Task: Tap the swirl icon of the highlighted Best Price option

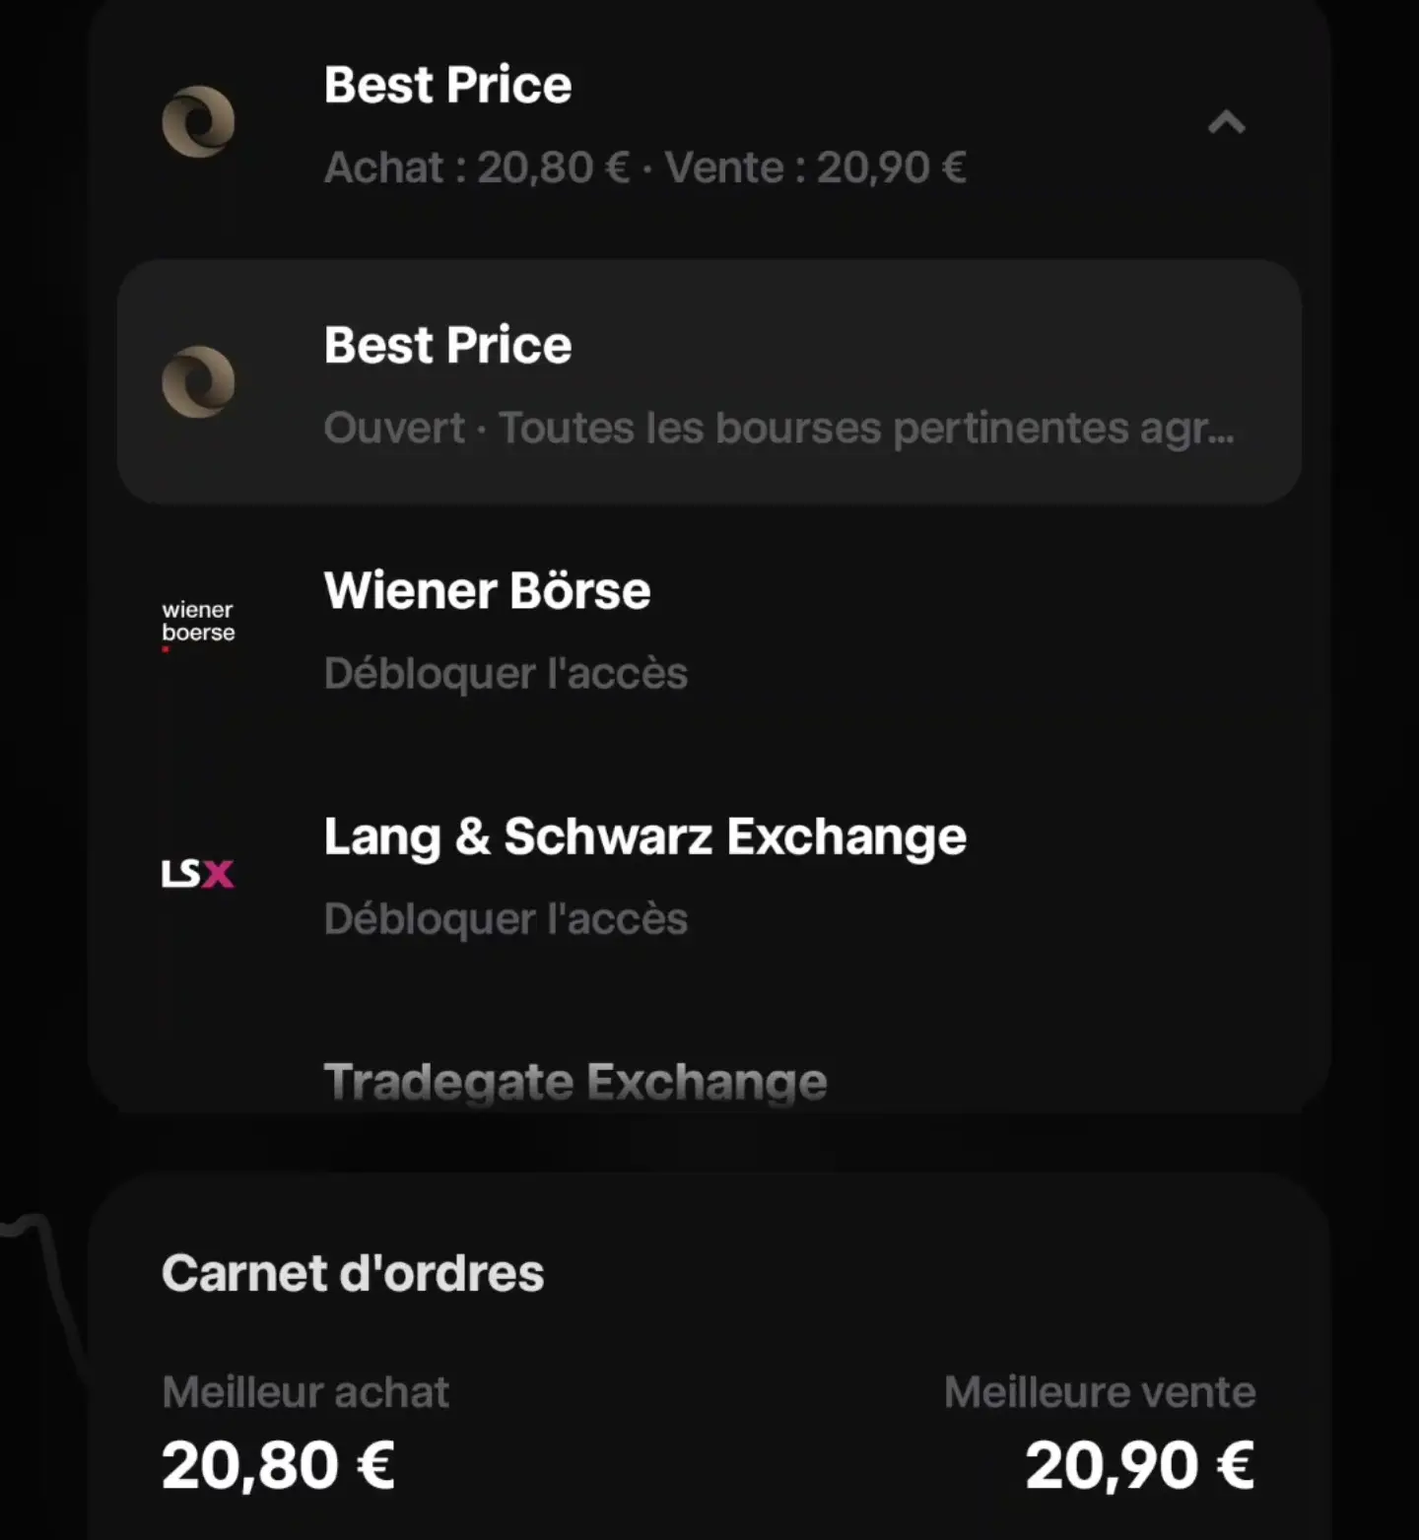Action: [x=198, y=382]
